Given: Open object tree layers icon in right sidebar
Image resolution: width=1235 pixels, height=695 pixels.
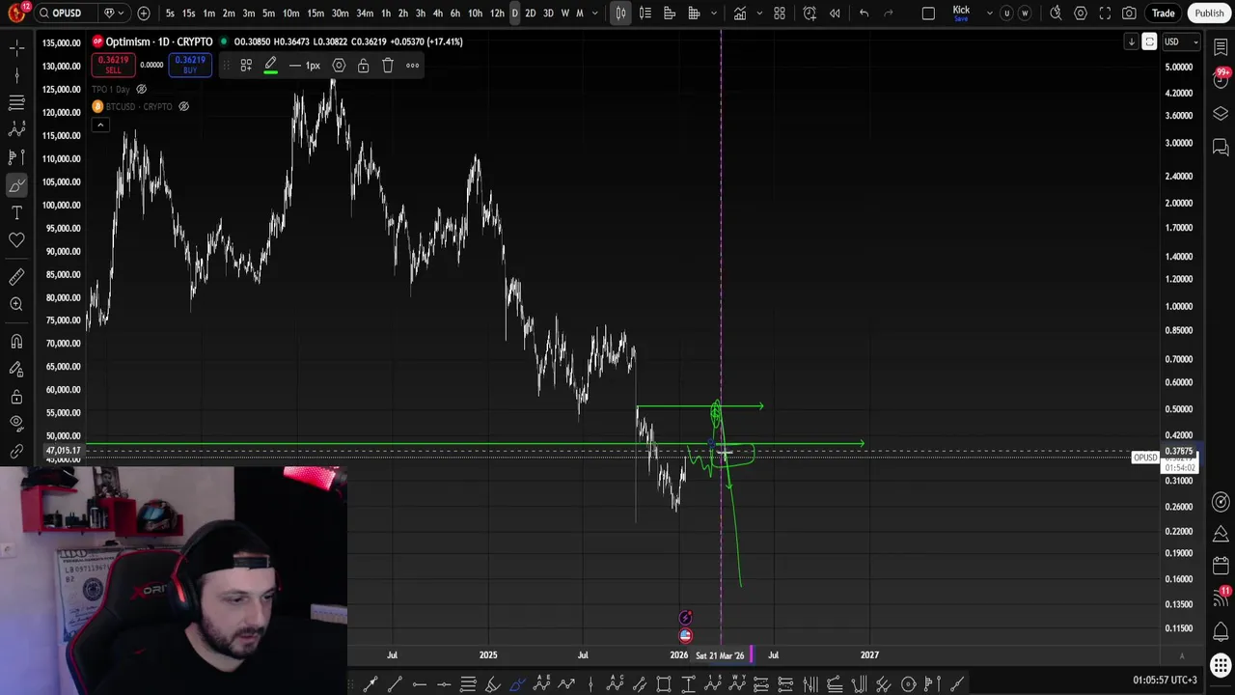Looking at the screenshot, I should click(1221, 113).
